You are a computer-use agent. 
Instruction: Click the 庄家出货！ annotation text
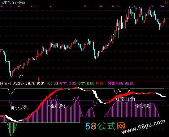pos(126,99)
